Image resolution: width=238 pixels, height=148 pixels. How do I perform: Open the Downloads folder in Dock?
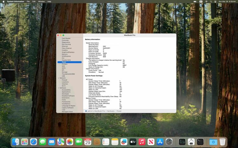213,142
